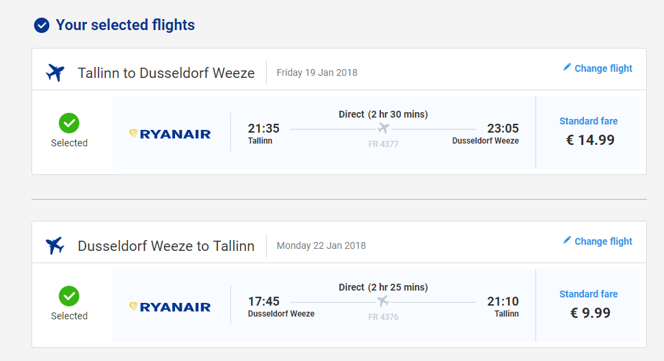The height and width of the screenshot is (361, 664).
Task: Click the 21:35 Tallinn departure time
Action: 263,129
